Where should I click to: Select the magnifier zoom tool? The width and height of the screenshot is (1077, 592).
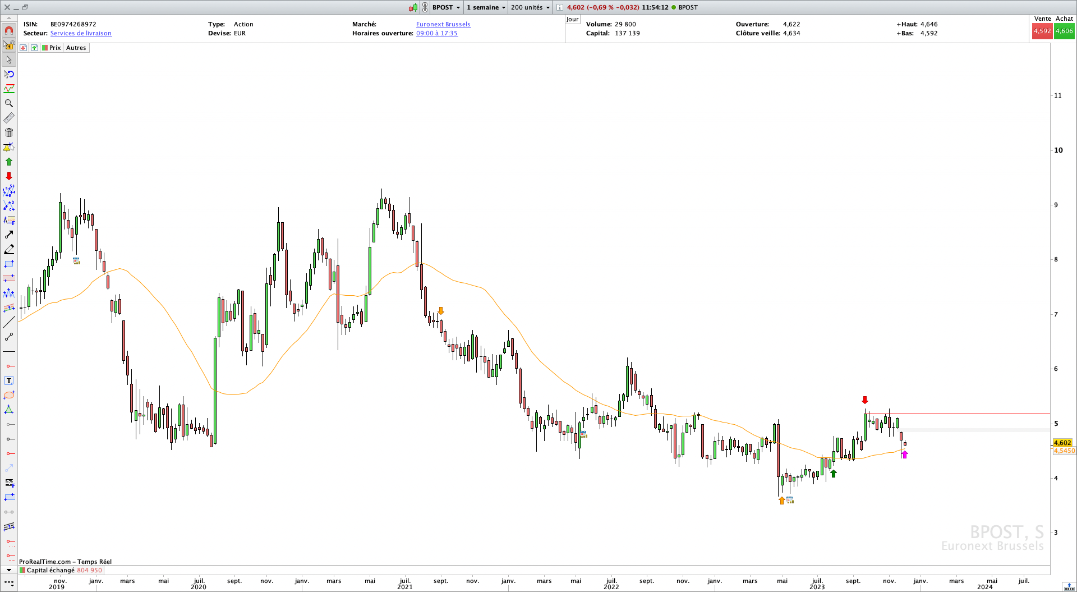point(9,103)
